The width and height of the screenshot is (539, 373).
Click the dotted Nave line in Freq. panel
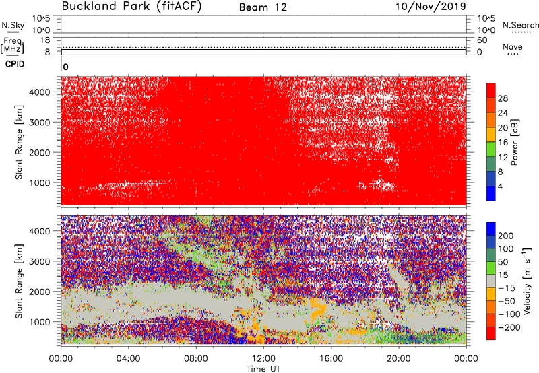click(x=263, y=47)
